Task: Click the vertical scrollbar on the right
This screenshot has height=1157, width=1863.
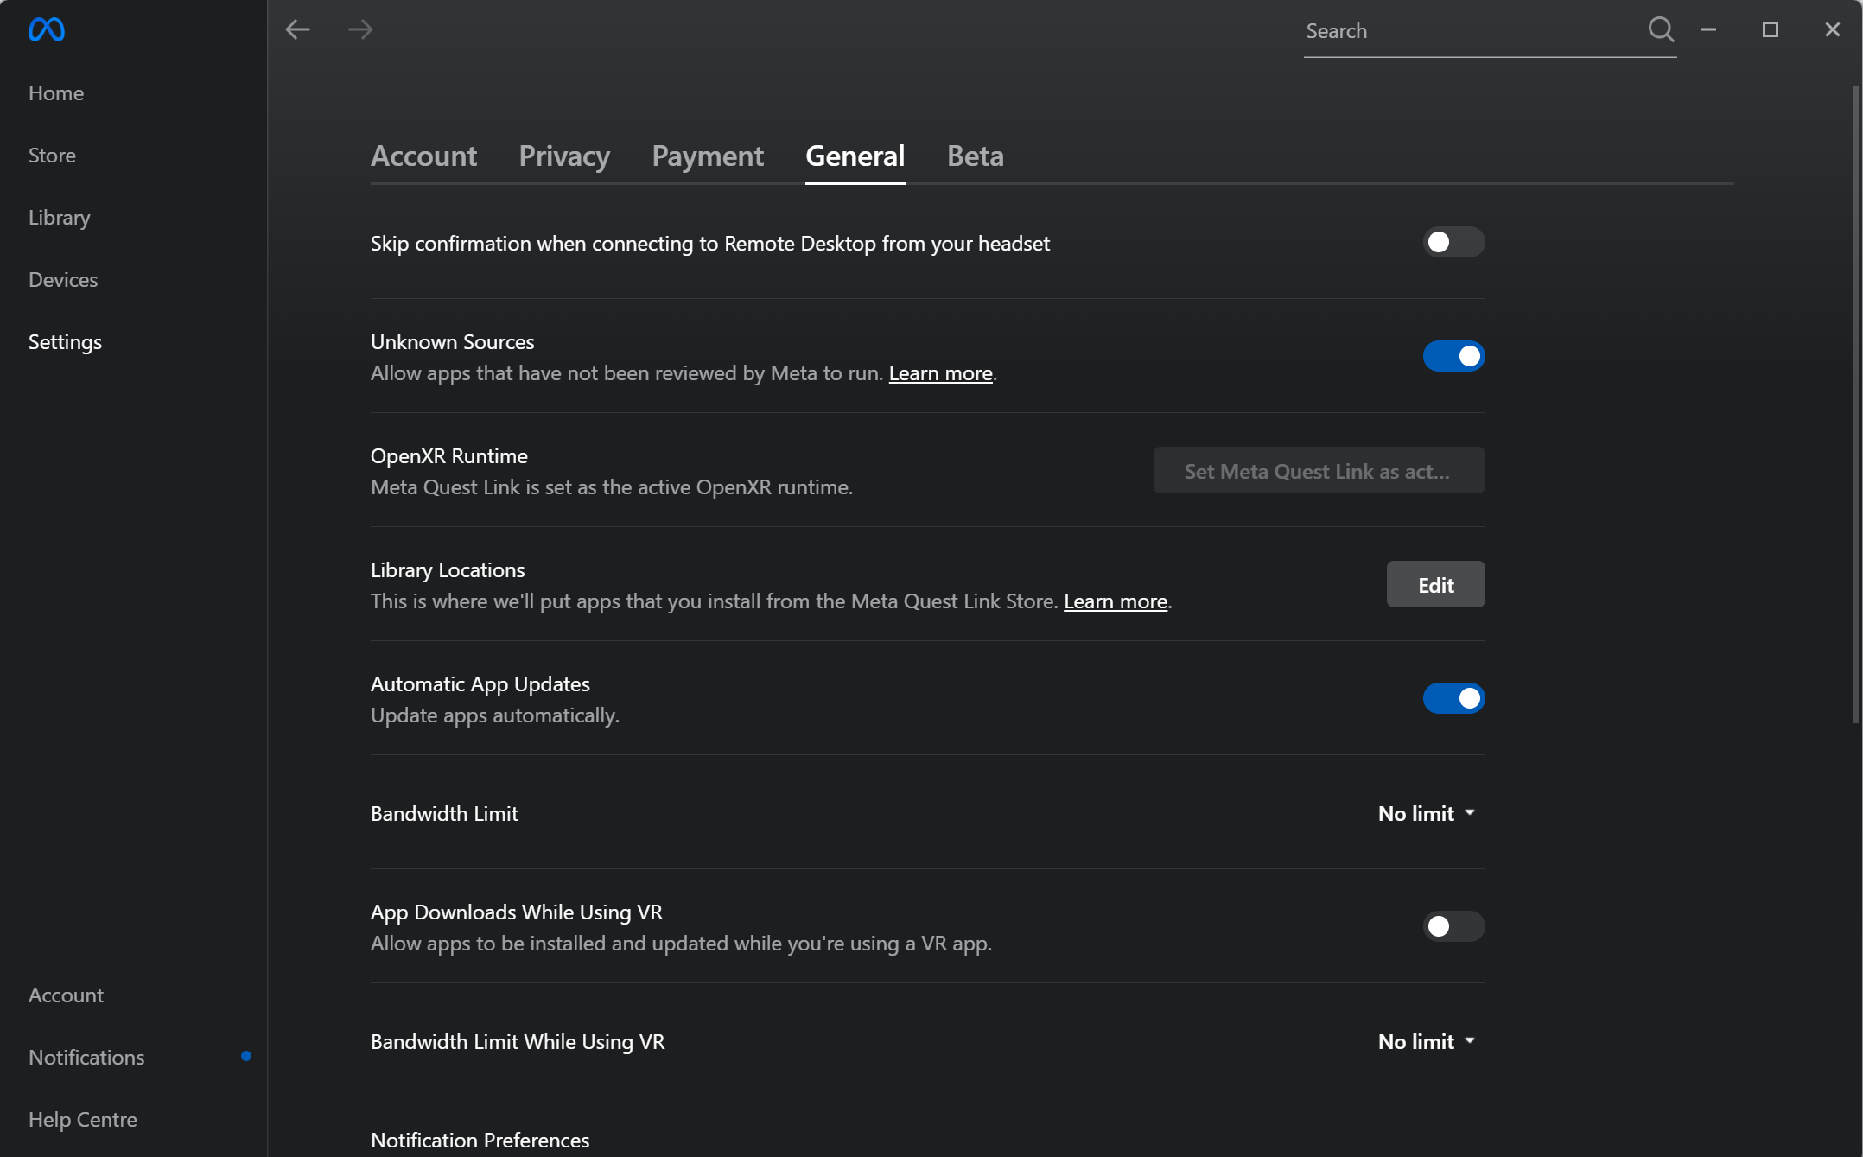Action: (x=1855, y=406)
